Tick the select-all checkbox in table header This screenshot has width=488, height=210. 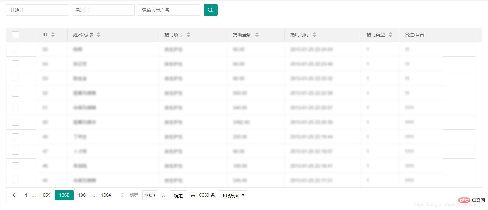pyautogui.click(x=15, y=35)
